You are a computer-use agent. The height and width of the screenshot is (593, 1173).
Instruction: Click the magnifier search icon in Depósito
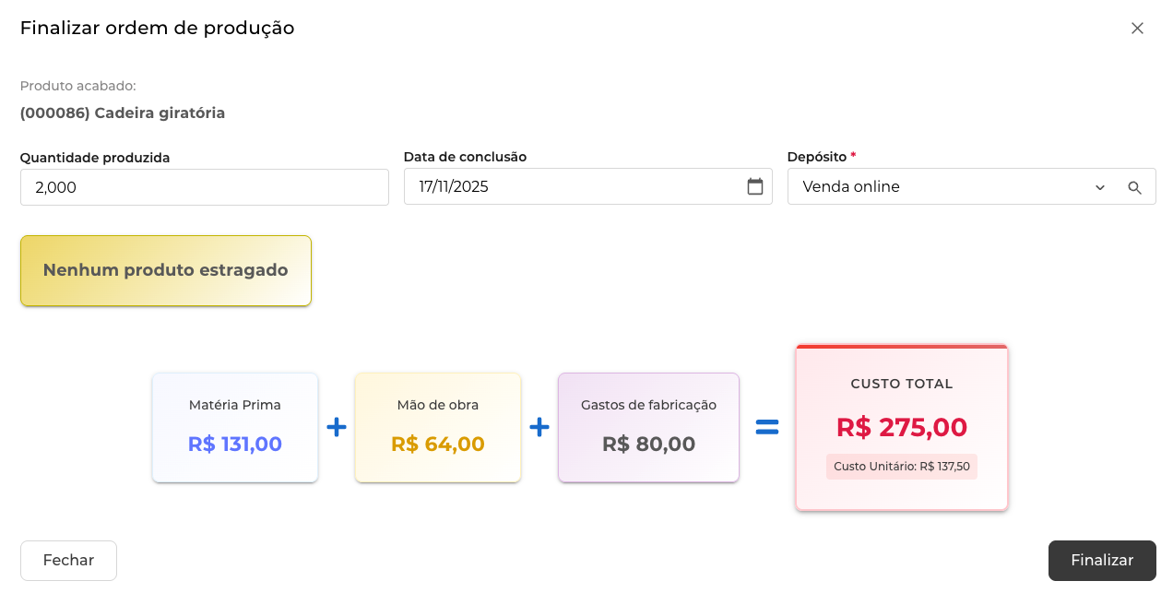click(1134, 187)
